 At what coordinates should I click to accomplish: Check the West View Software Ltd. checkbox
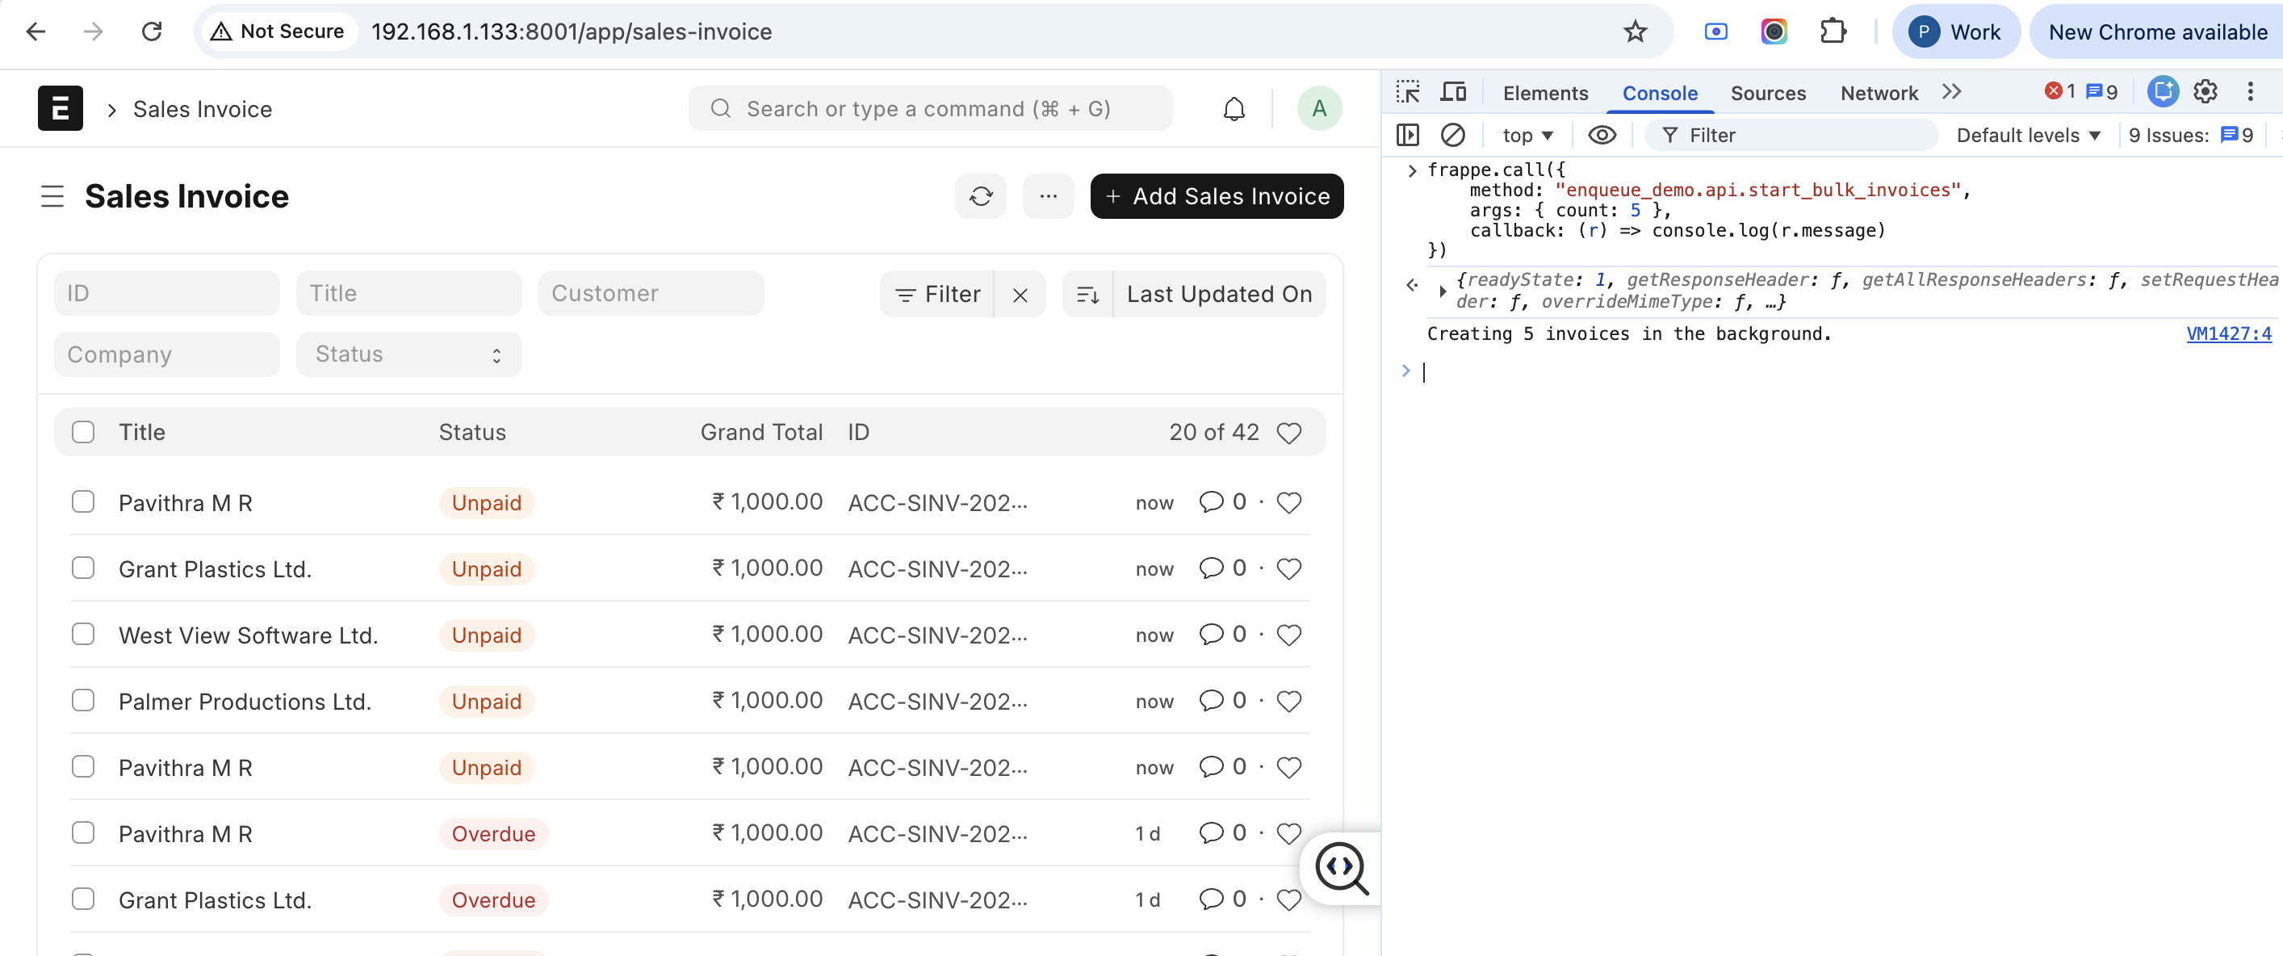coord(83,635)
